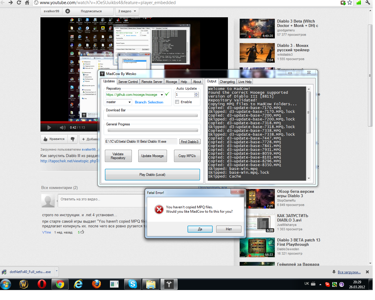Click the Update Mooege button
The width and height of the screenshot is (375, 300).
point(152,156)
